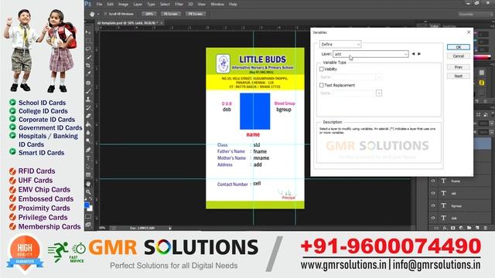The width and height of the screenshot is (495, 278).
Task: Click the white background color swatch
Action: (x=90, y=208)
